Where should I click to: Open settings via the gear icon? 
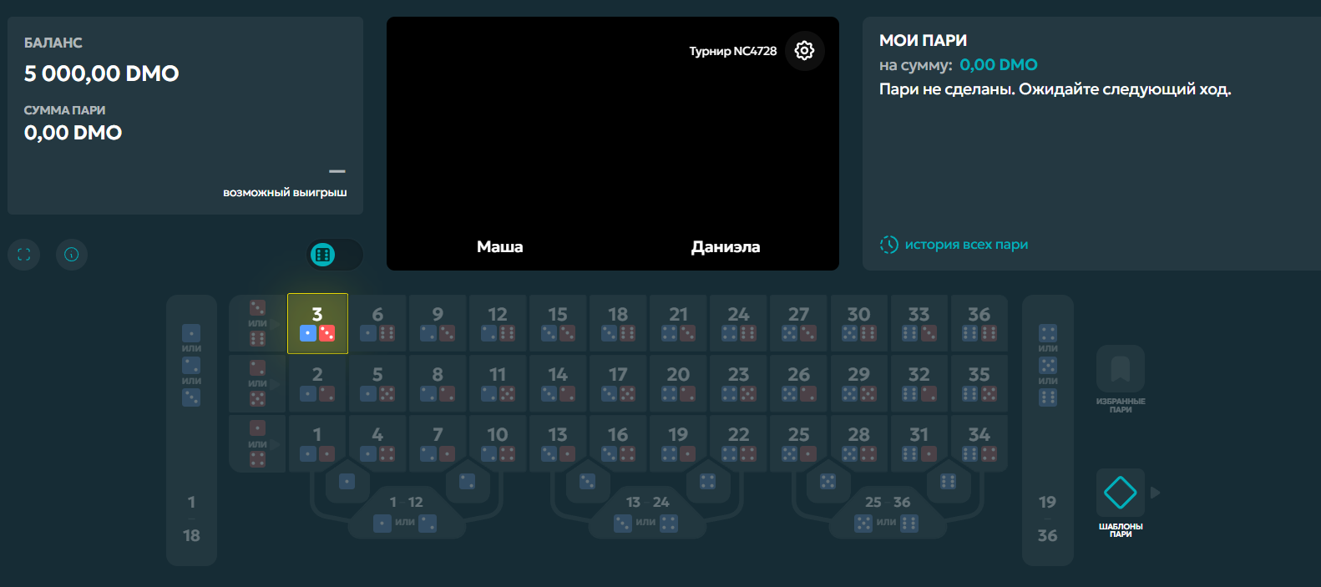(x=804, y=51)
